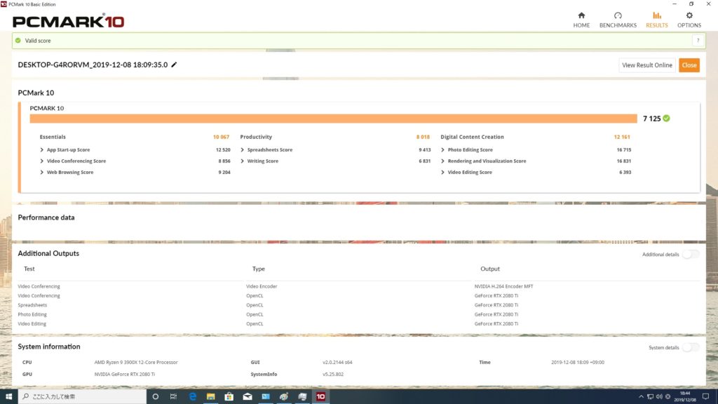Click PCMark 10 taskbar icon

click(x=320, y=396)
